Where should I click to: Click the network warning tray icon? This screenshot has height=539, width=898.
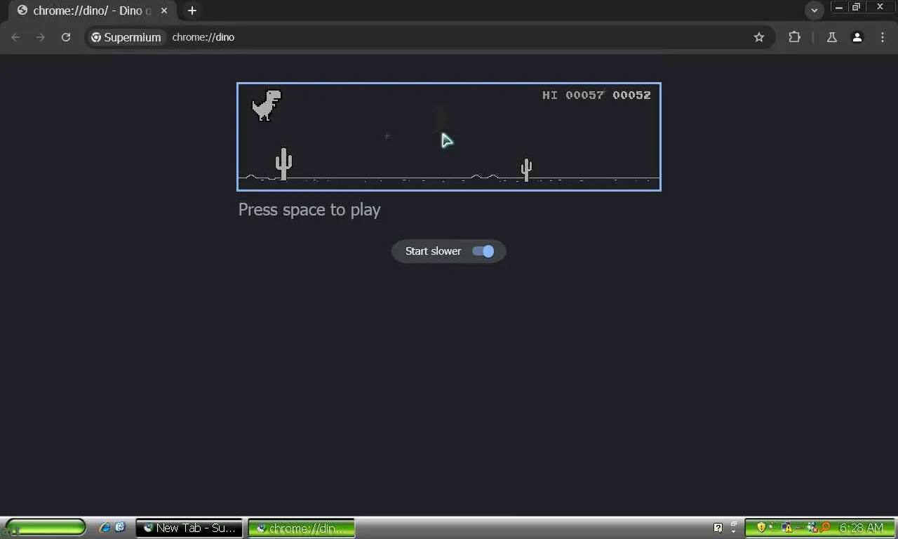(x=787, y=528)
